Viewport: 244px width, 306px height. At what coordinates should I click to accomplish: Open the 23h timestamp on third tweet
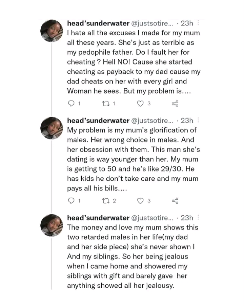click(x=187, y=218)
